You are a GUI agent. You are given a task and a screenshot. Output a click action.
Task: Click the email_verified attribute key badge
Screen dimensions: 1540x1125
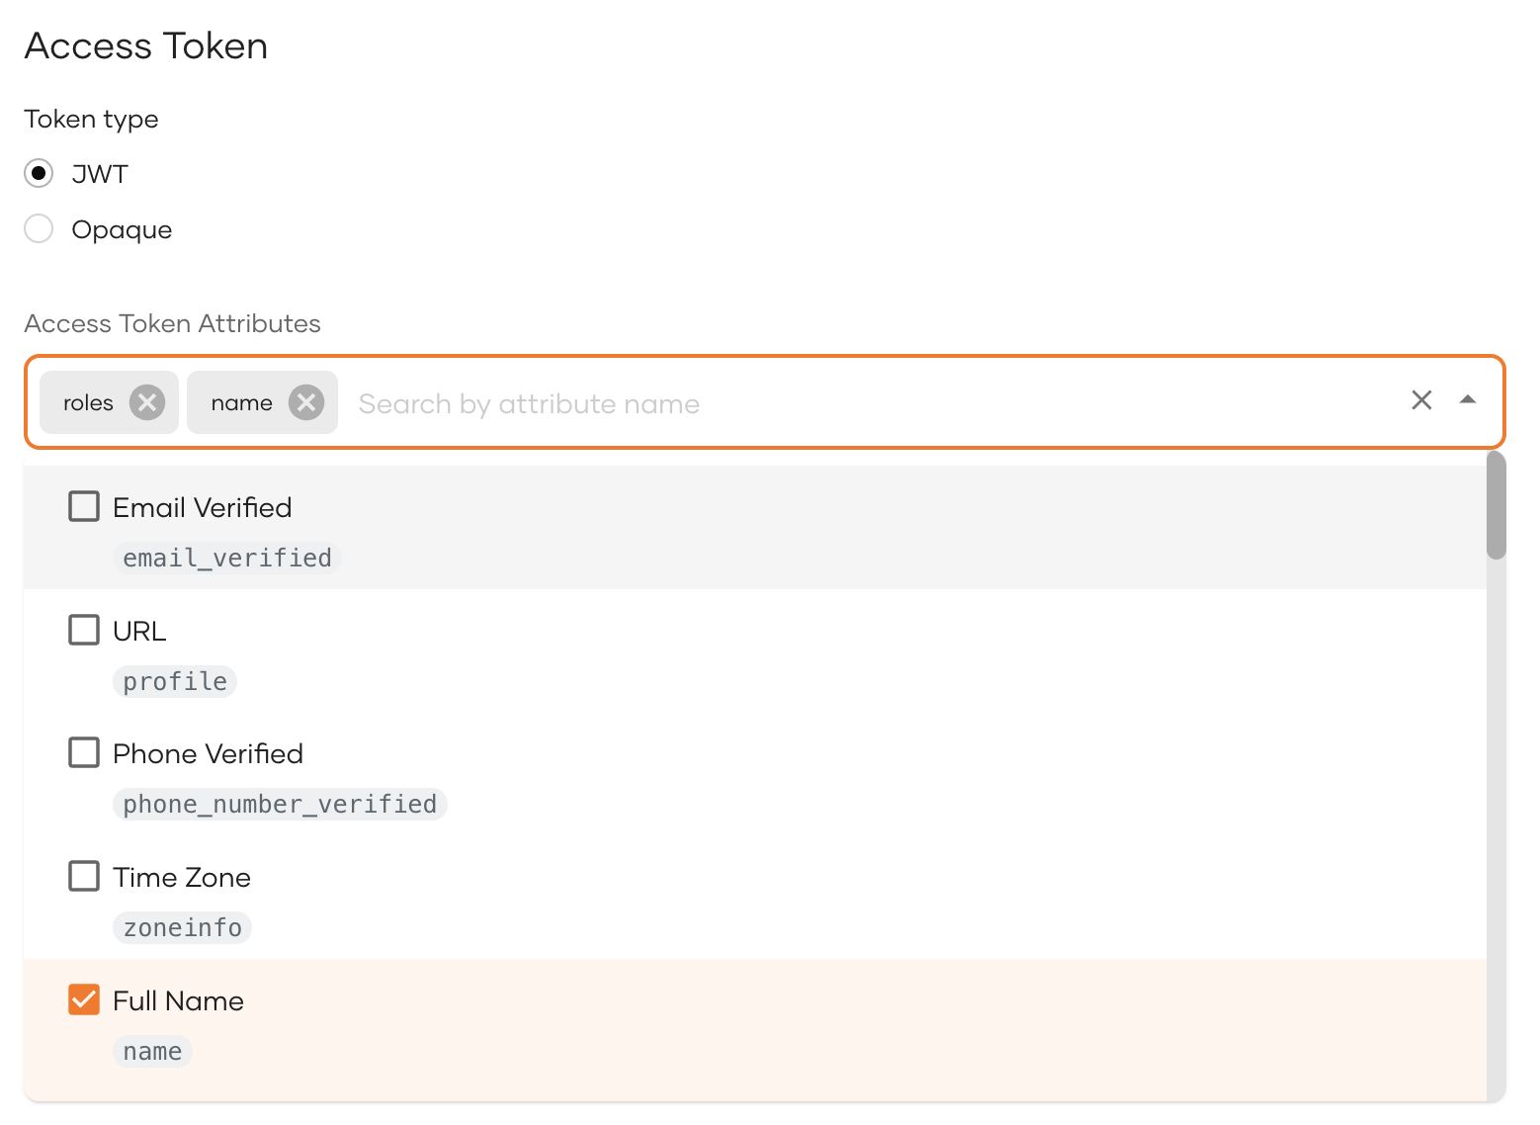[226, 557]
